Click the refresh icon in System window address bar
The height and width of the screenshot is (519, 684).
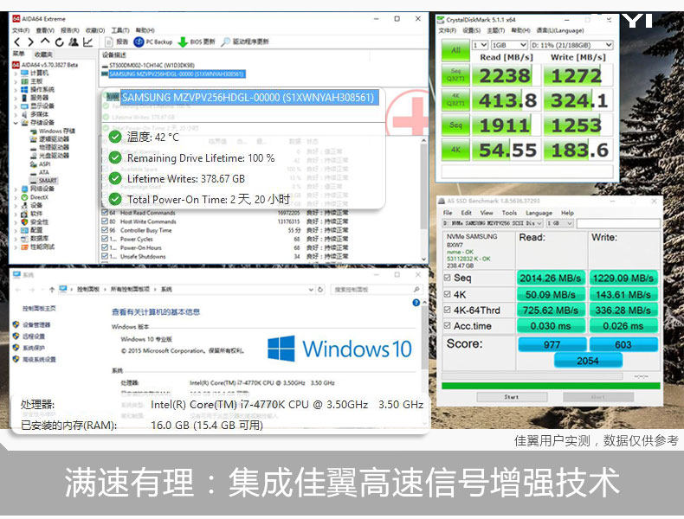(320, 290)
